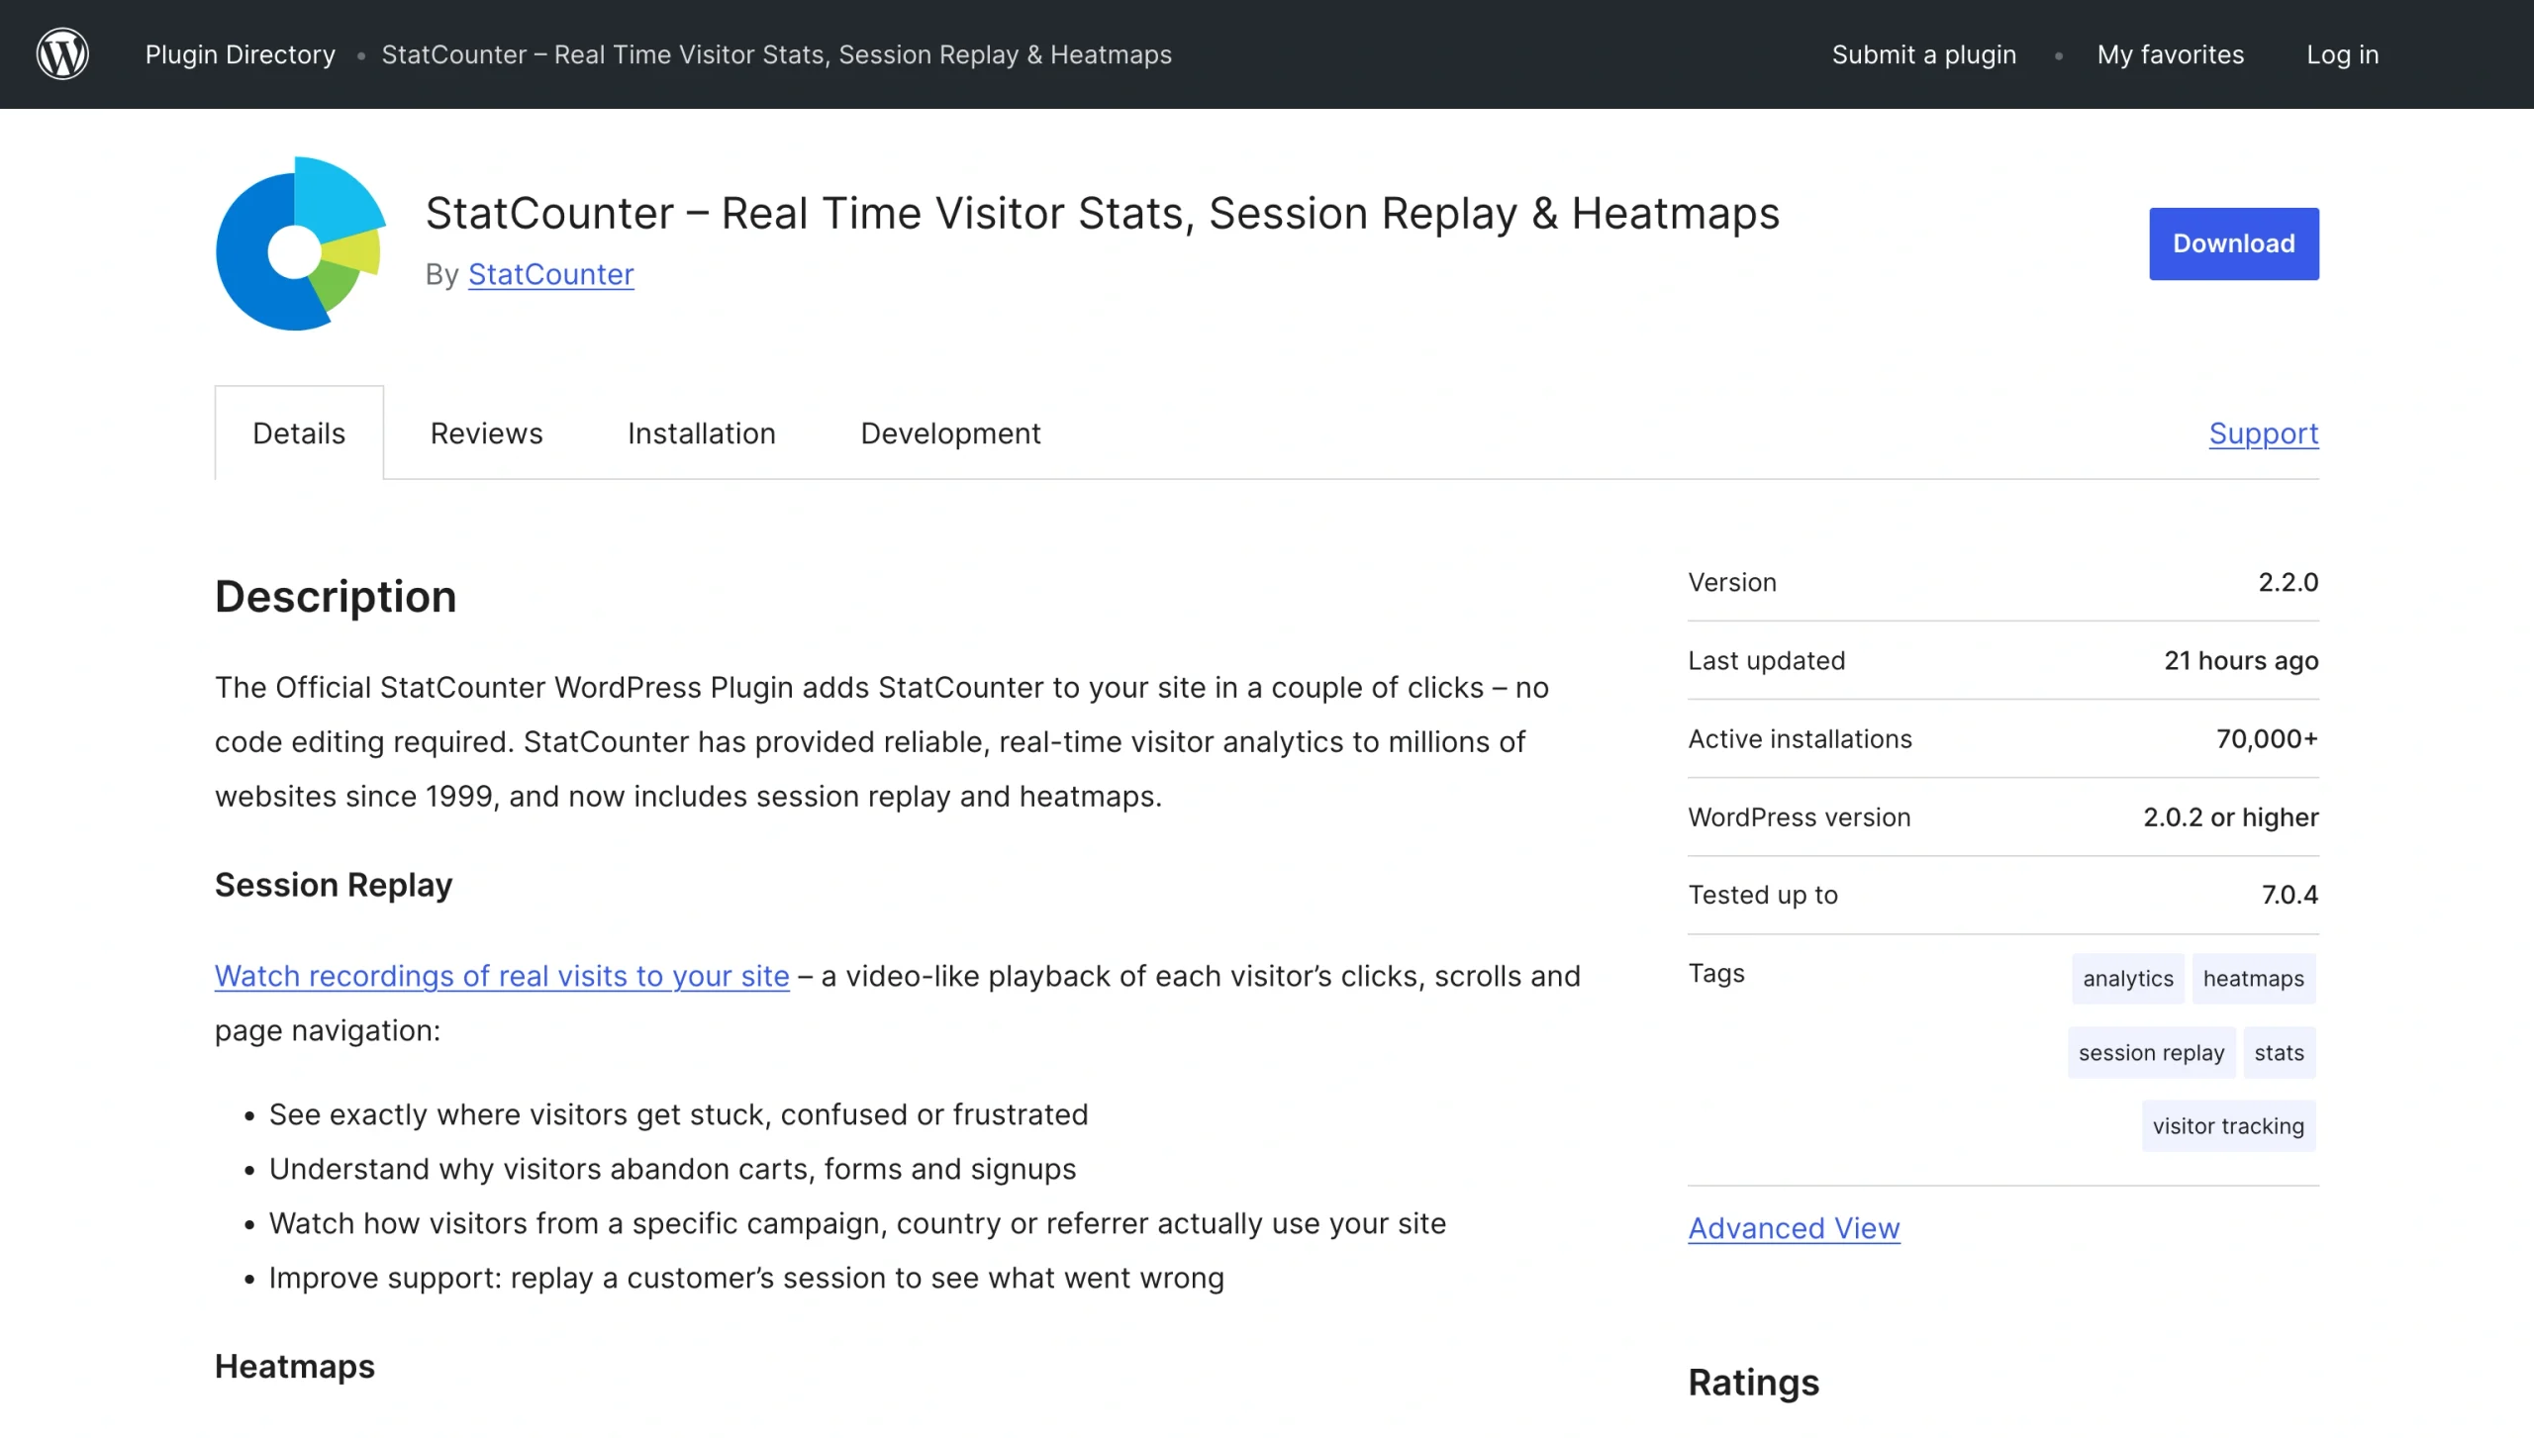Click the 'Version' label in sidebar
The width and height of the screenshot is (2534, 1438).
coord(1732,582)
